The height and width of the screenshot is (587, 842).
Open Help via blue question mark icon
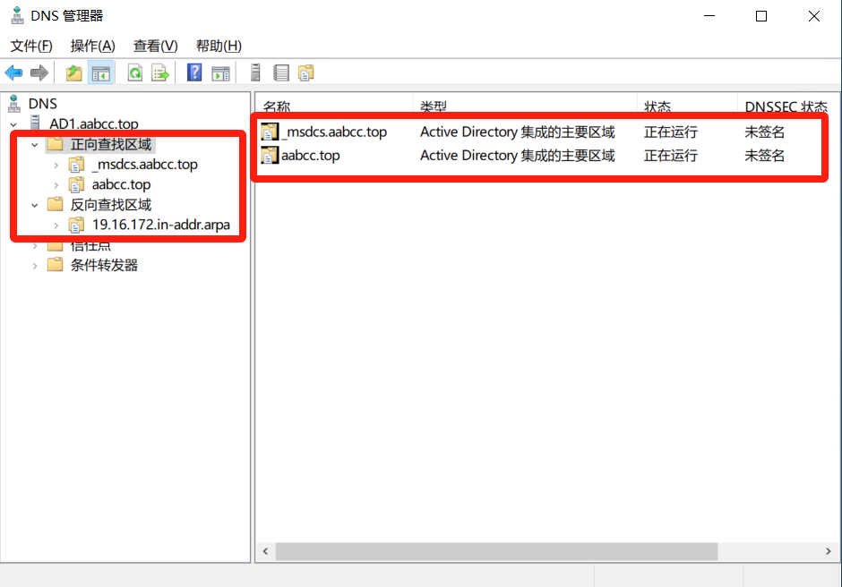[x=194, y=73]
